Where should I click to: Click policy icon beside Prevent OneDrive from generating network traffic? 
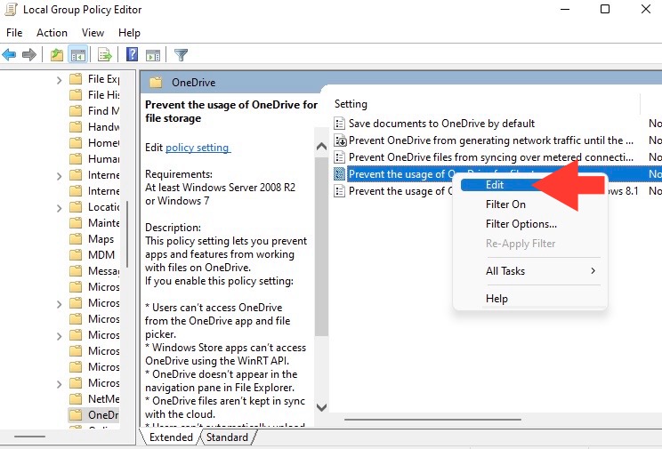coord(340,140)
